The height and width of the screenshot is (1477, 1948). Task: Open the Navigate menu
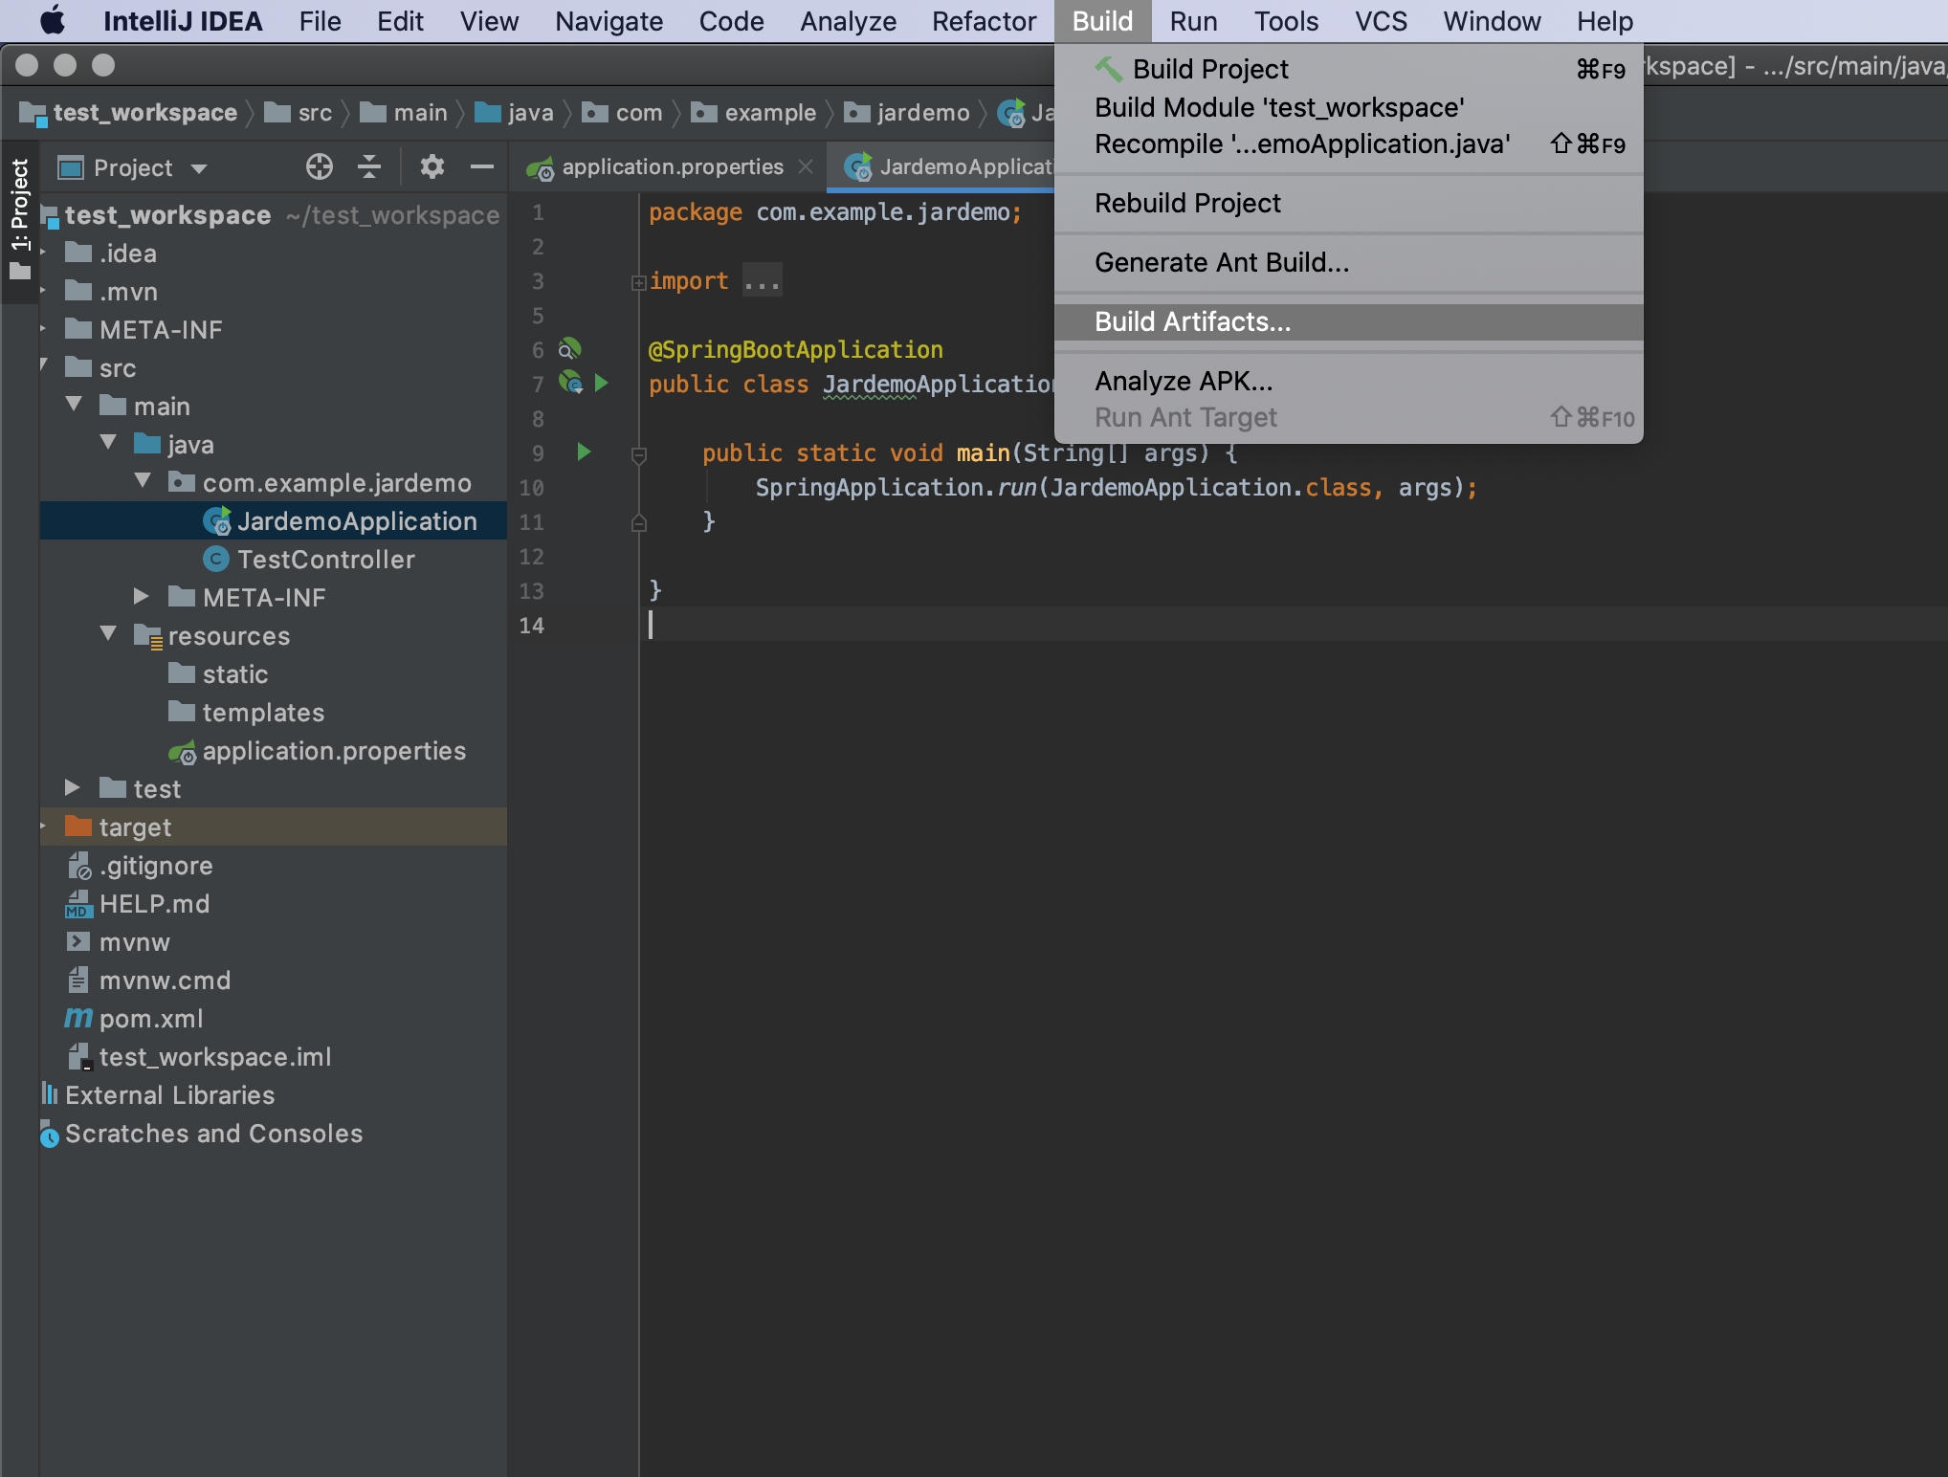(609, 21)
